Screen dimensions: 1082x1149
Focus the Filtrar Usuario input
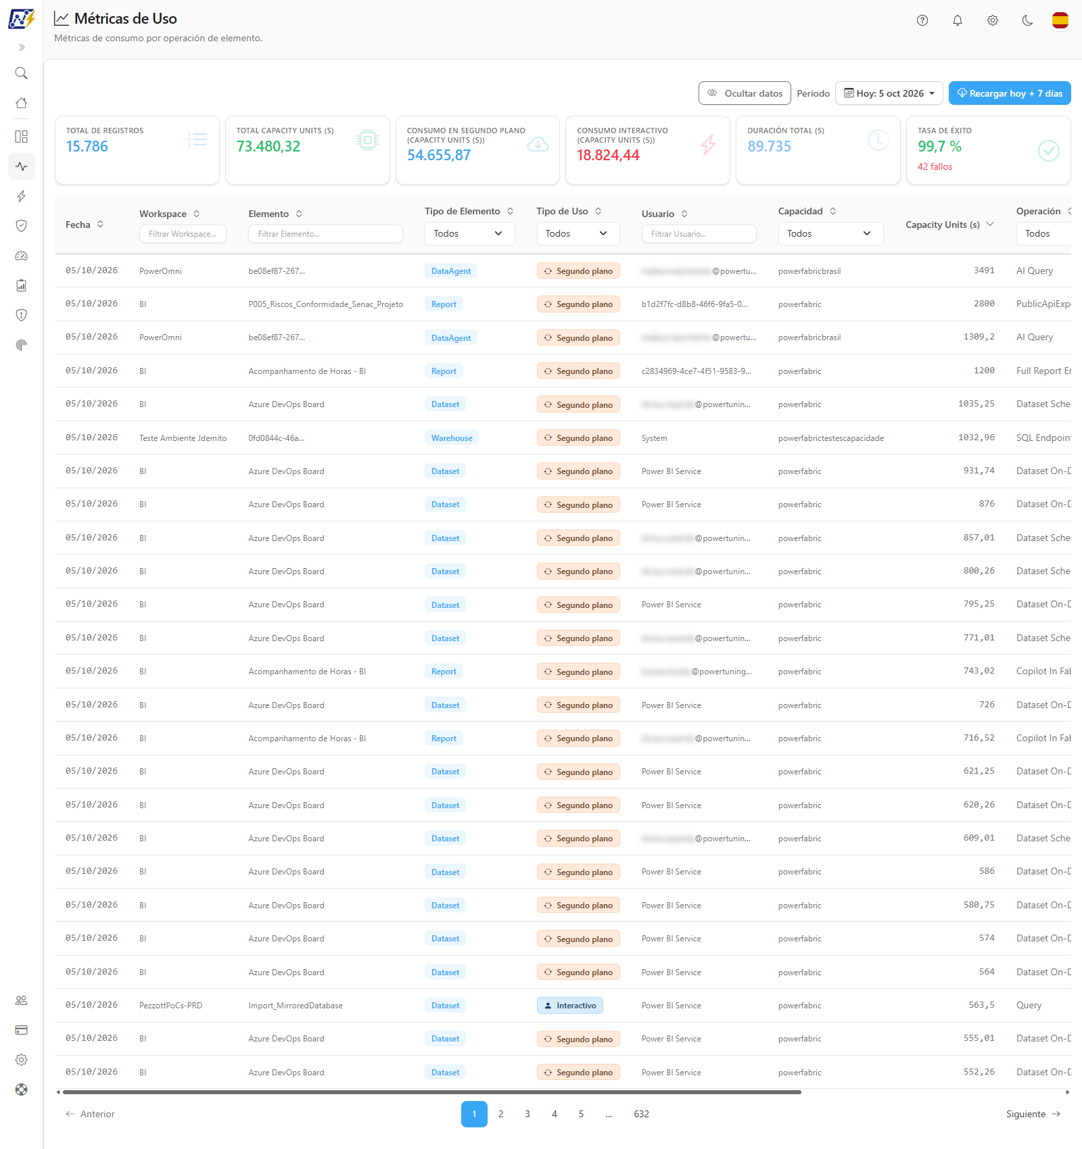699,233
